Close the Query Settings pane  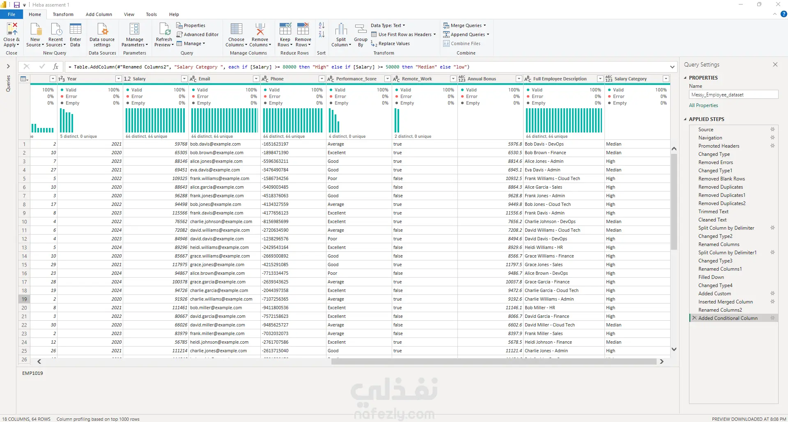(775, 64)
